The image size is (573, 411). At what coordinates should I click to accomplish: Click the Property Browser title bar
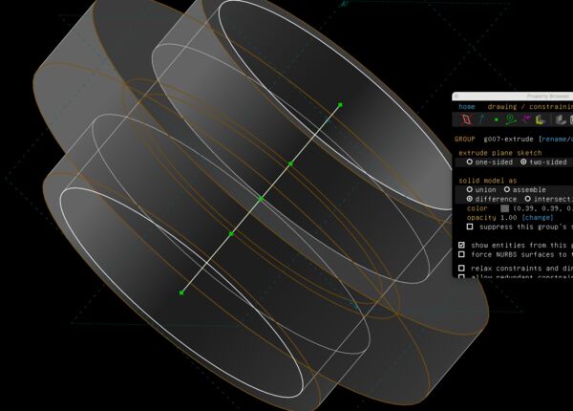click(x=512, y=97)
